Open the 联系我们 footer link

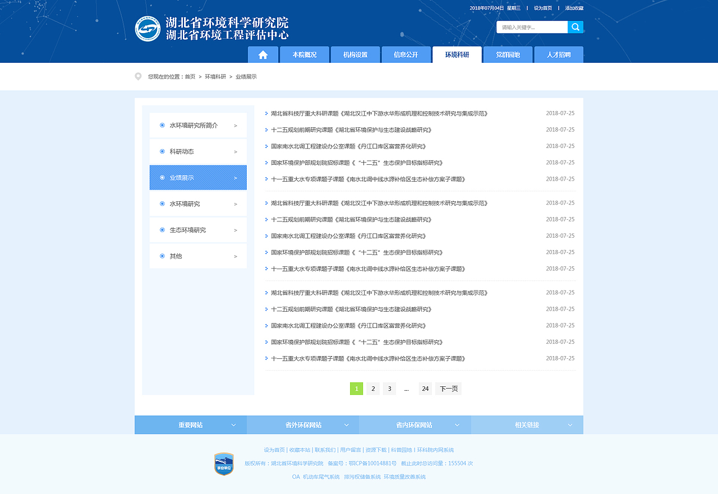pyautogui.click(x=326, y=450)
